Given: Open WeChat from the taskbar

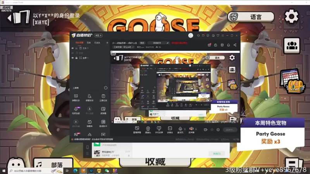Looking at the screenshot, I should click(x=107, y=171).
